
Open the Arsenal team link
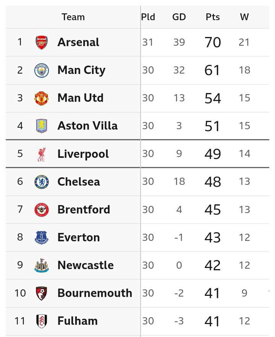pyautogui.click(x=78, y=42)
